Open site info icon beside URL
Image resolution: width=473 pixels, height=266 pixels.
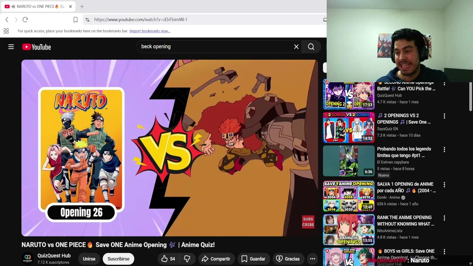point(87,20)
